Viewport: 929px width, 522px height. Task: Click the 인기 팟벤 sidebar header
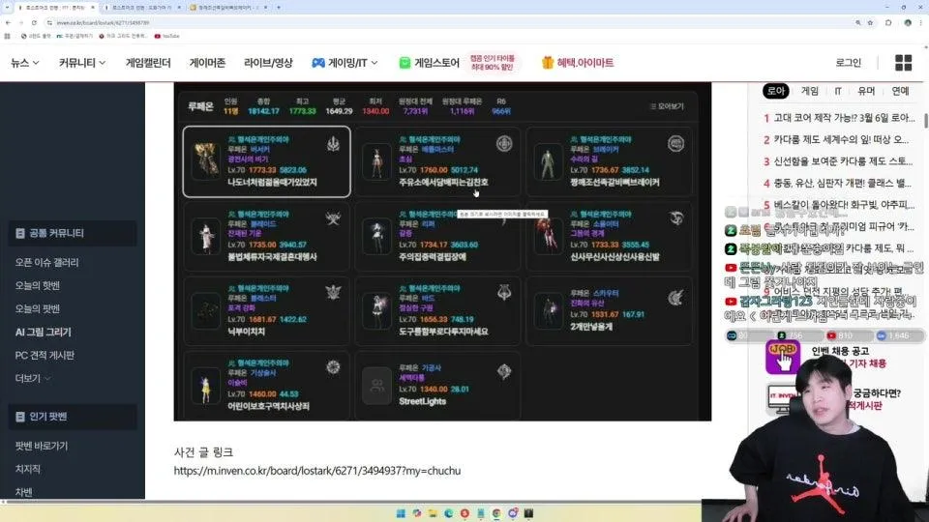point(73,417)
